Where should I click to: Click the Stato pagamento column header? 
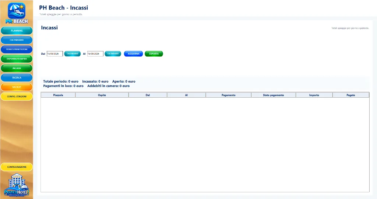[274, 95]
